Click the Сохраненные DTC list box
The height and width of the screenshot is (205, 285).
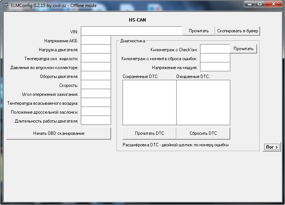coord(150,102)
